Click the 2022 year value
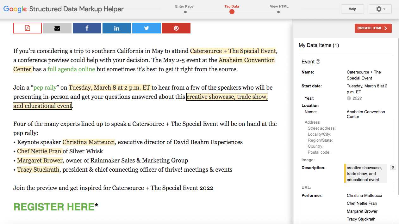399x224 pixels. pos(357,98)
